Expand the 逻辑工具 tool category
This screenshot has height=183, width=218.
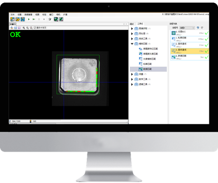pos(132,85)
